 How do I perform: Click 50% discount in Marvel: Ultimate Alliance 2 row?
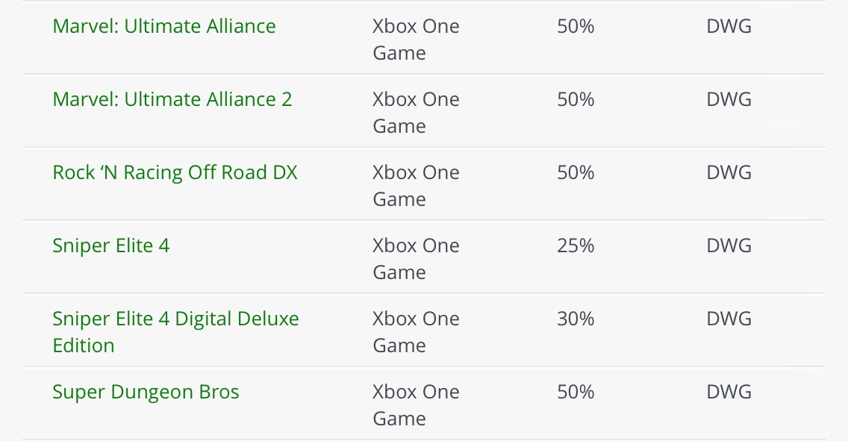click(x=576, y=99)
